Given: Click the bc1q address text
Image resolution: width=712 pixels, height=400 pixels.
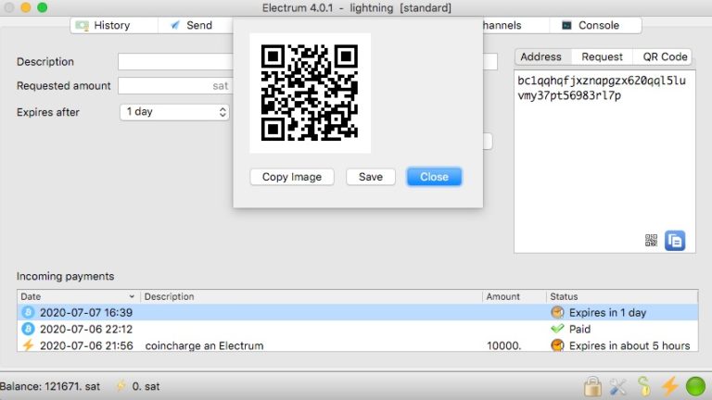Looking at the screenshot, I should (602, 88).
